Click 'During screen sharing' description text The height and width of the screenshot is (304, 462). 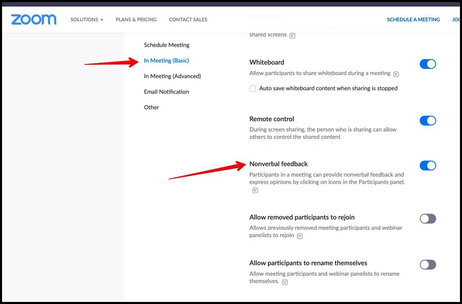(323, 133)
